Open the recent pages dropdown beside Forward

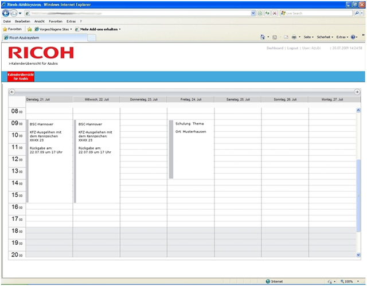20,13
